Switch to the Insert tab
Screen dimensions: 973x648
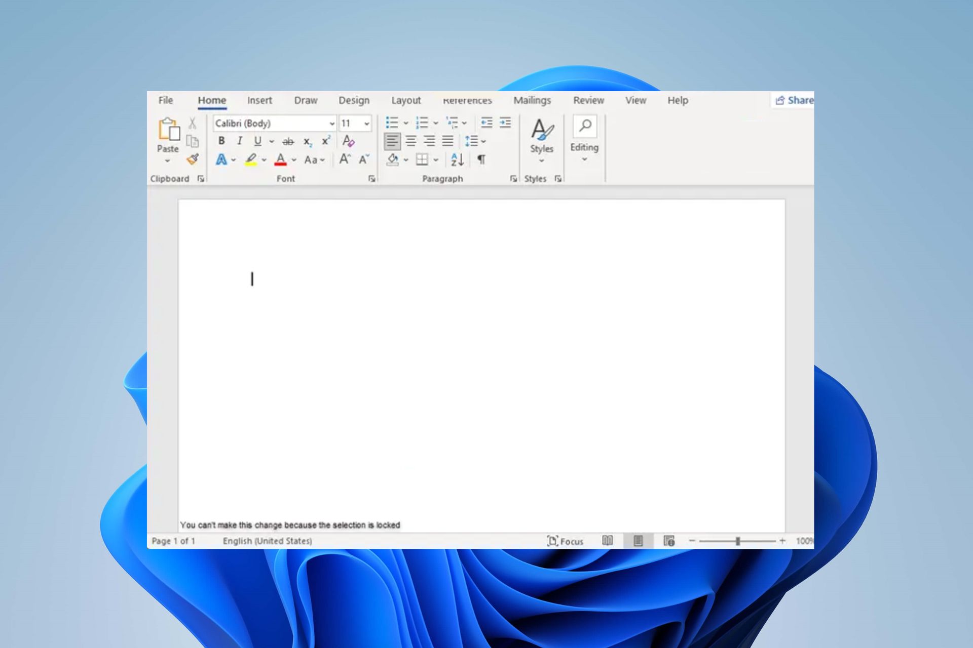click(259, 100)
